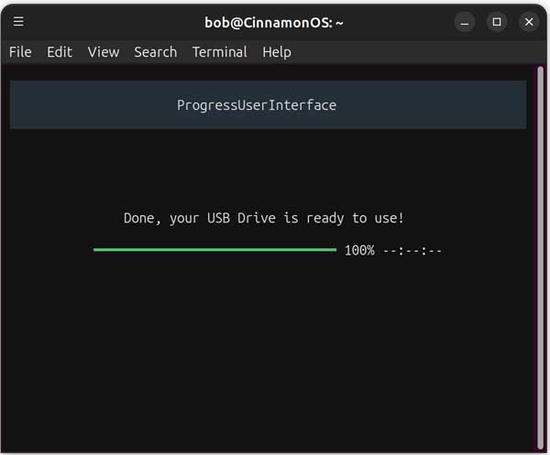Screen dimensions: 550x455
Task: Open the Search menu
Action: tap(155, 52)
